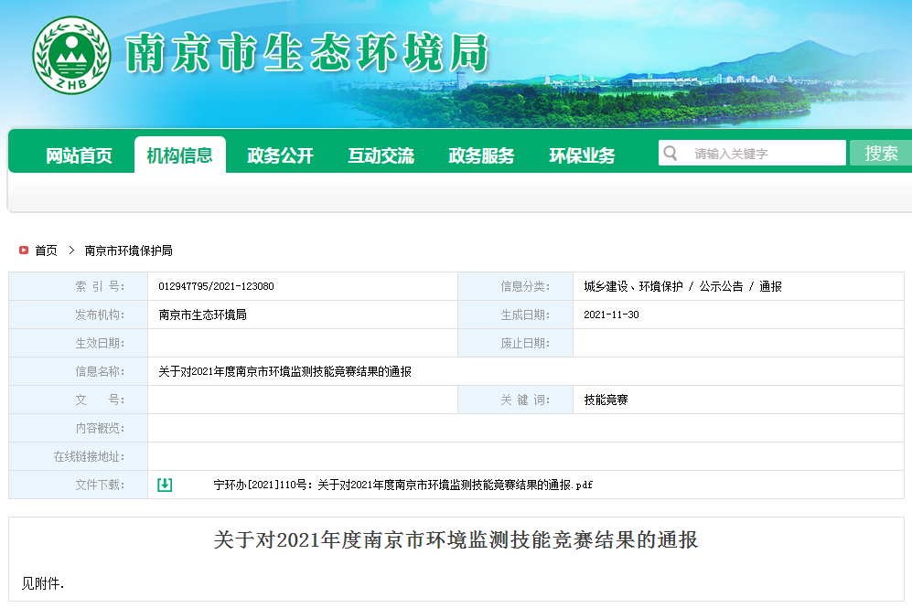Click the index number 012947795/2021-123080

tap(216, 286)
